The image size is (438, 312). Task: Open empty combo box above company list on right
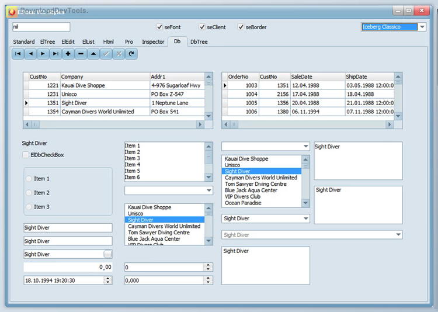[306, 146]
